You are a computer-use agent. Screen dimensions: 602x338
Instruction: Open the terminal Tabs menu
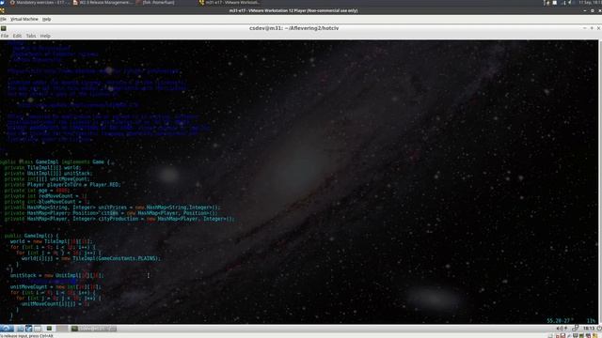point(31,36)
